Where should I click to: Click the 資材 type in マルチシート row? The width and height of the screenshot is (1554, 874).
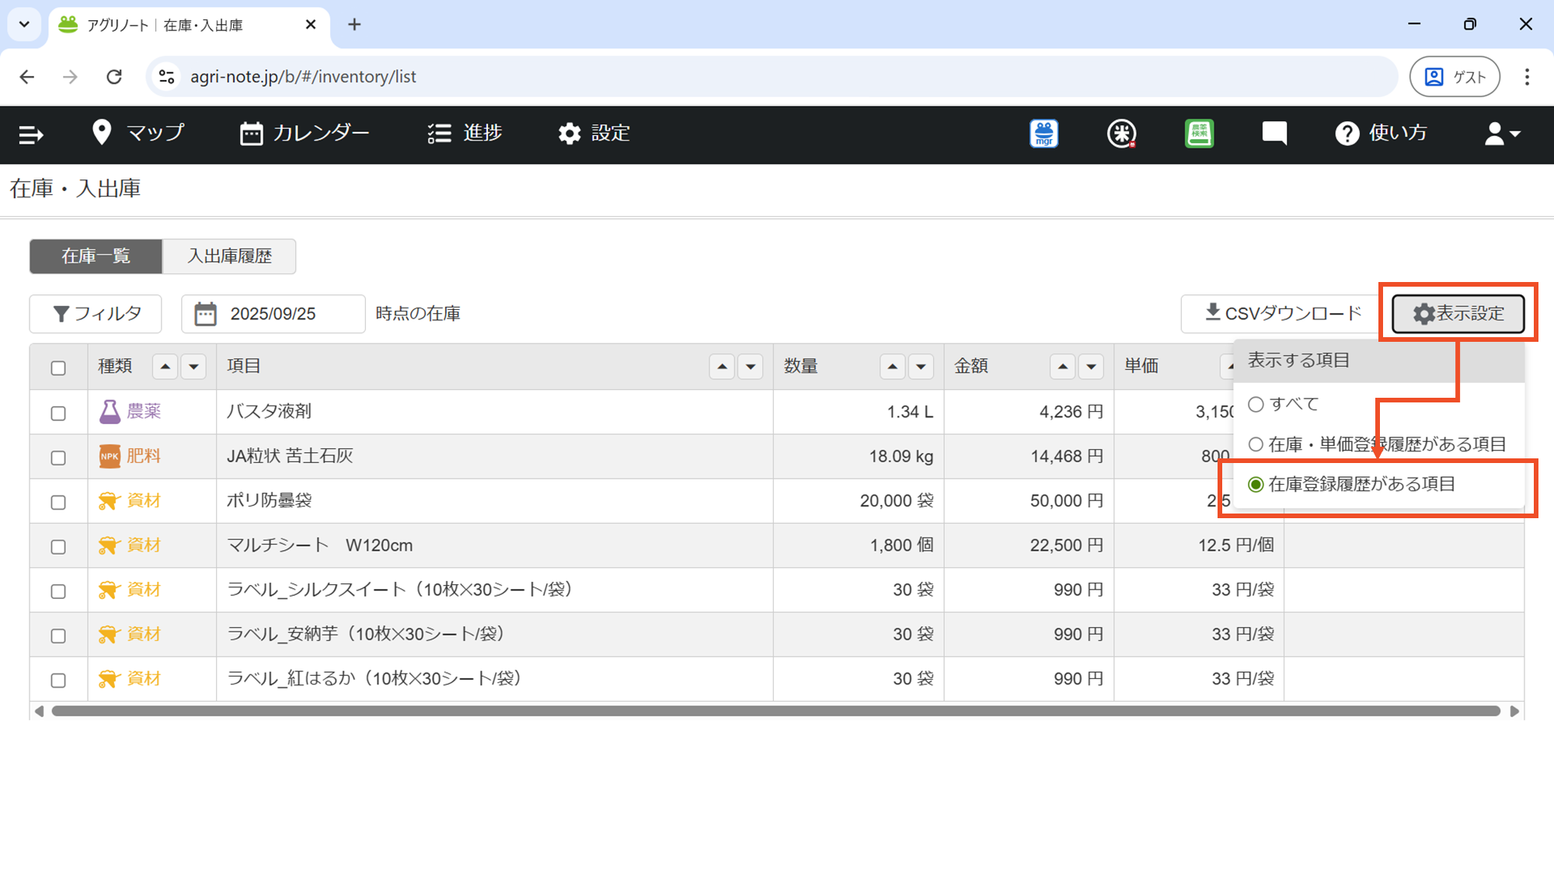(131, 545)
